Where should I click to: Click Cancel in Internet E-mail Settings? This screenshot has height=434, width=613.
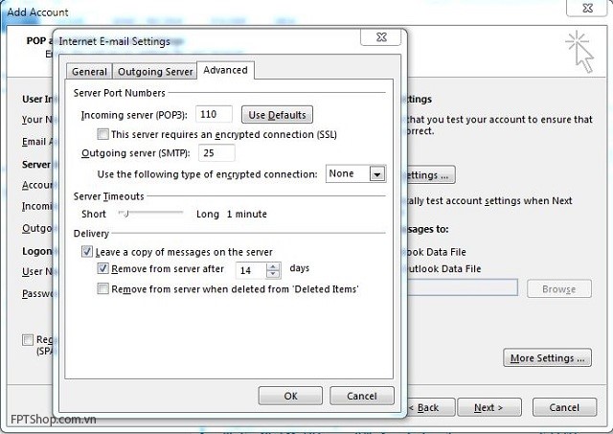pos(361,396)
